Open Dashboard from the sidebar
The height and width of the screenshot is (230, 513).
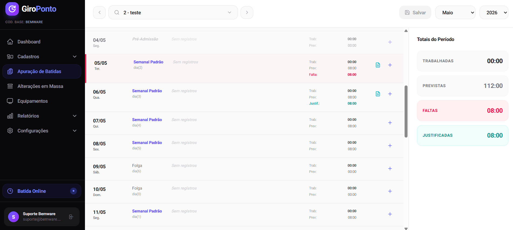(42, 42)
